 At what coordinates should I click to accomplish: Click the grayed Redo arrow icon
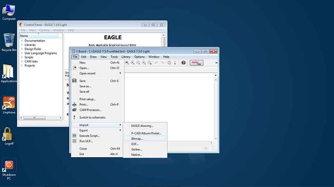(x=162, y=63)
